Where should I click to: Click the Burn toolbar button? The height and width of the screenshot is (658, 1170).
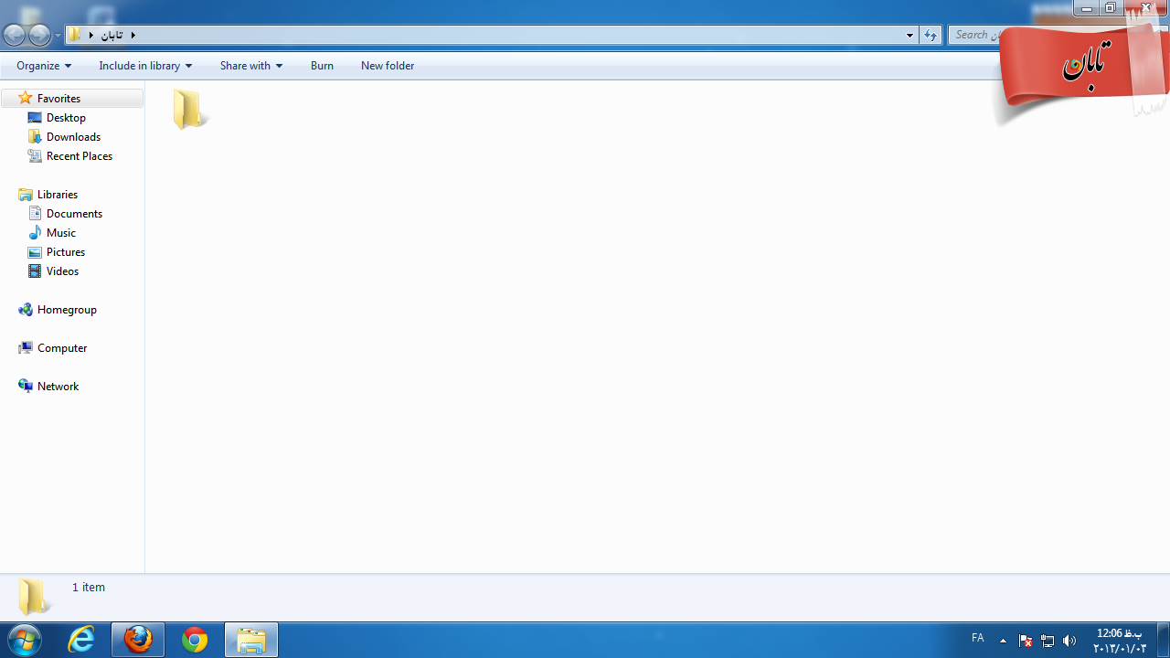pyautogui.click(x=322, y=66)
